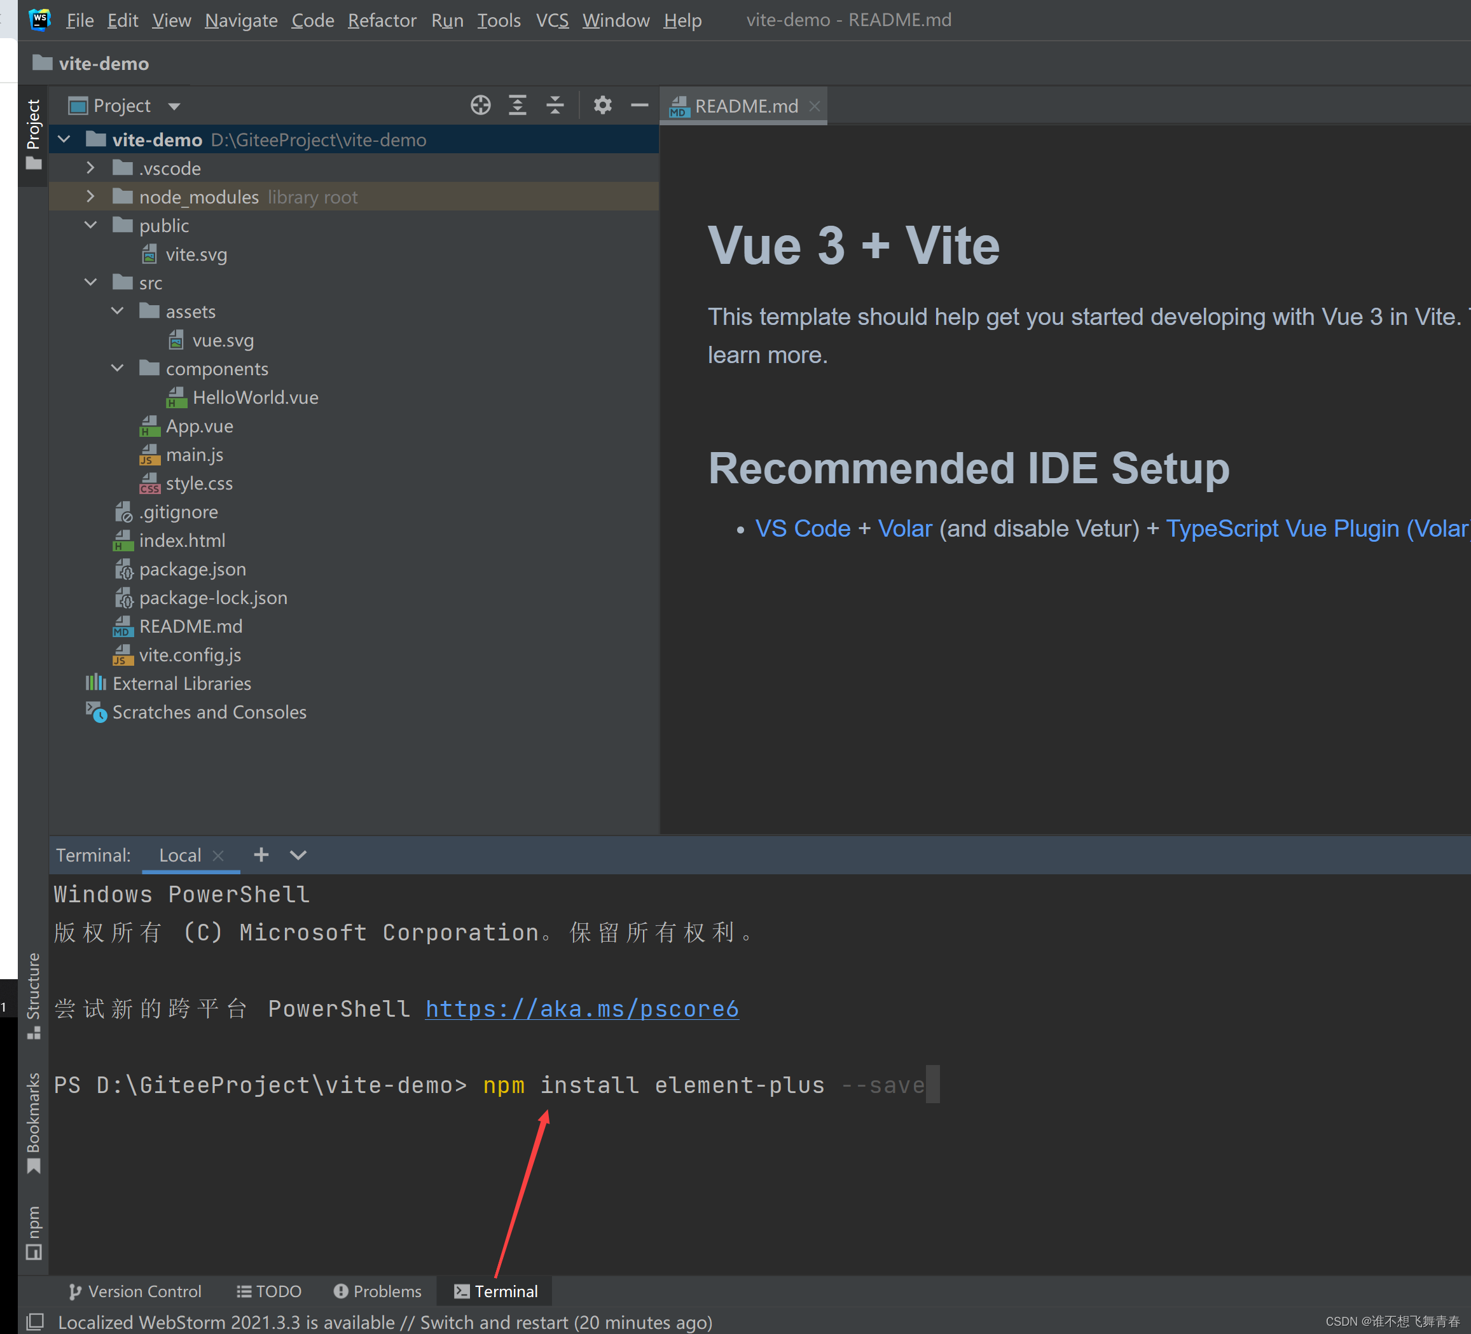This screenshot has height=1334, width=1471.
Task: Open the Edit menu
Action: pyautogui.click(x=123, y=20)
